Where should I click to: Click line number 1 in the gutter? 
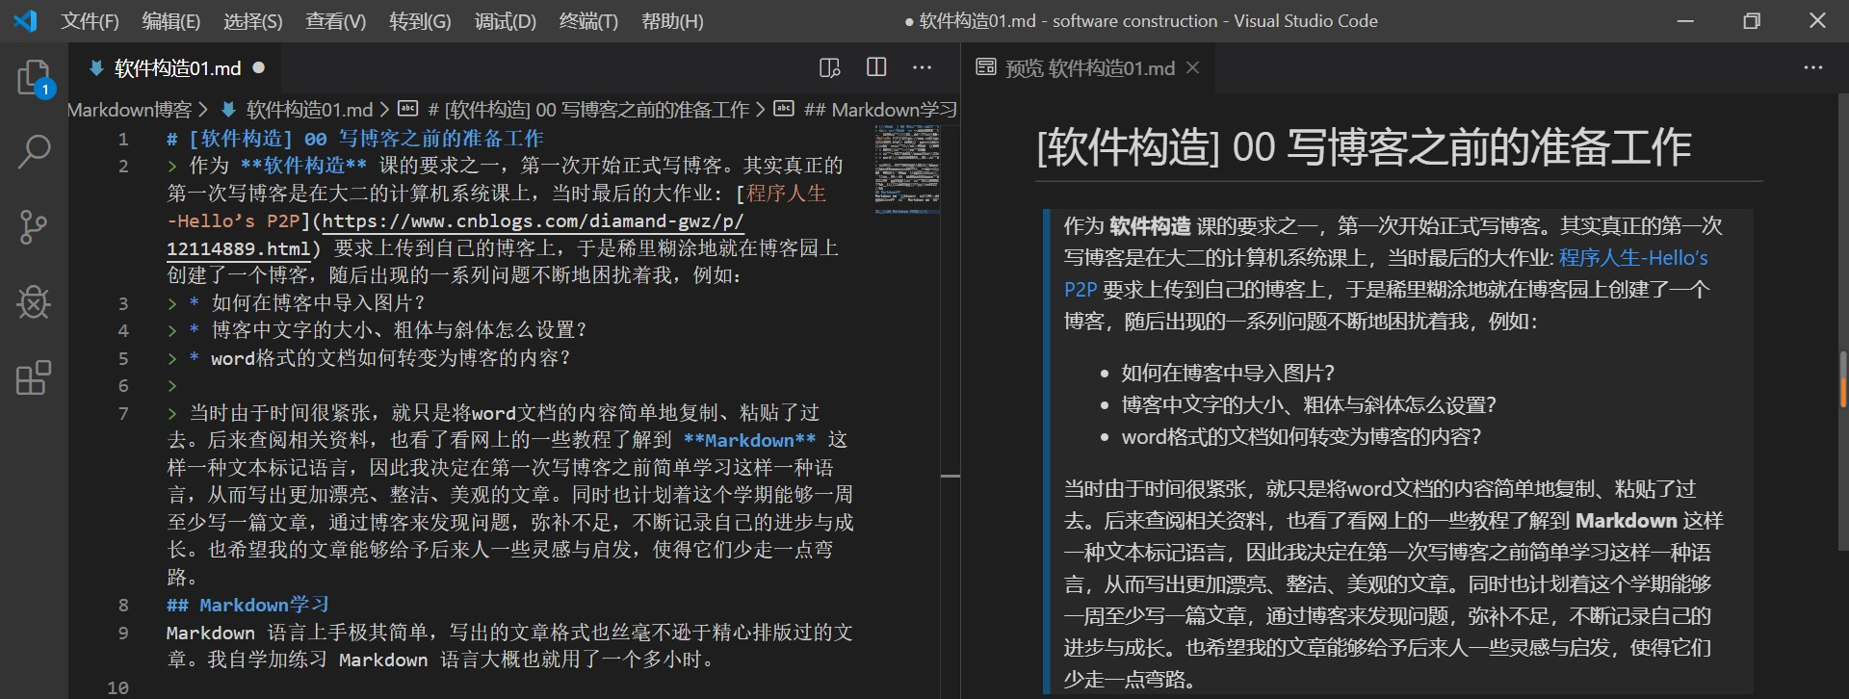tap(123, 139)
